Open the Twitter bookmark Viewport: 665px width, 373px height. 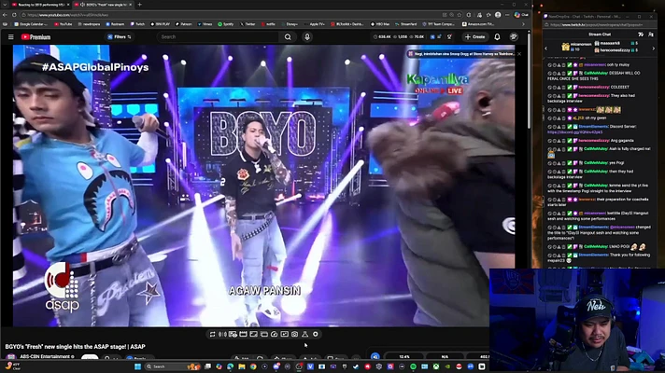click(248, 24)
